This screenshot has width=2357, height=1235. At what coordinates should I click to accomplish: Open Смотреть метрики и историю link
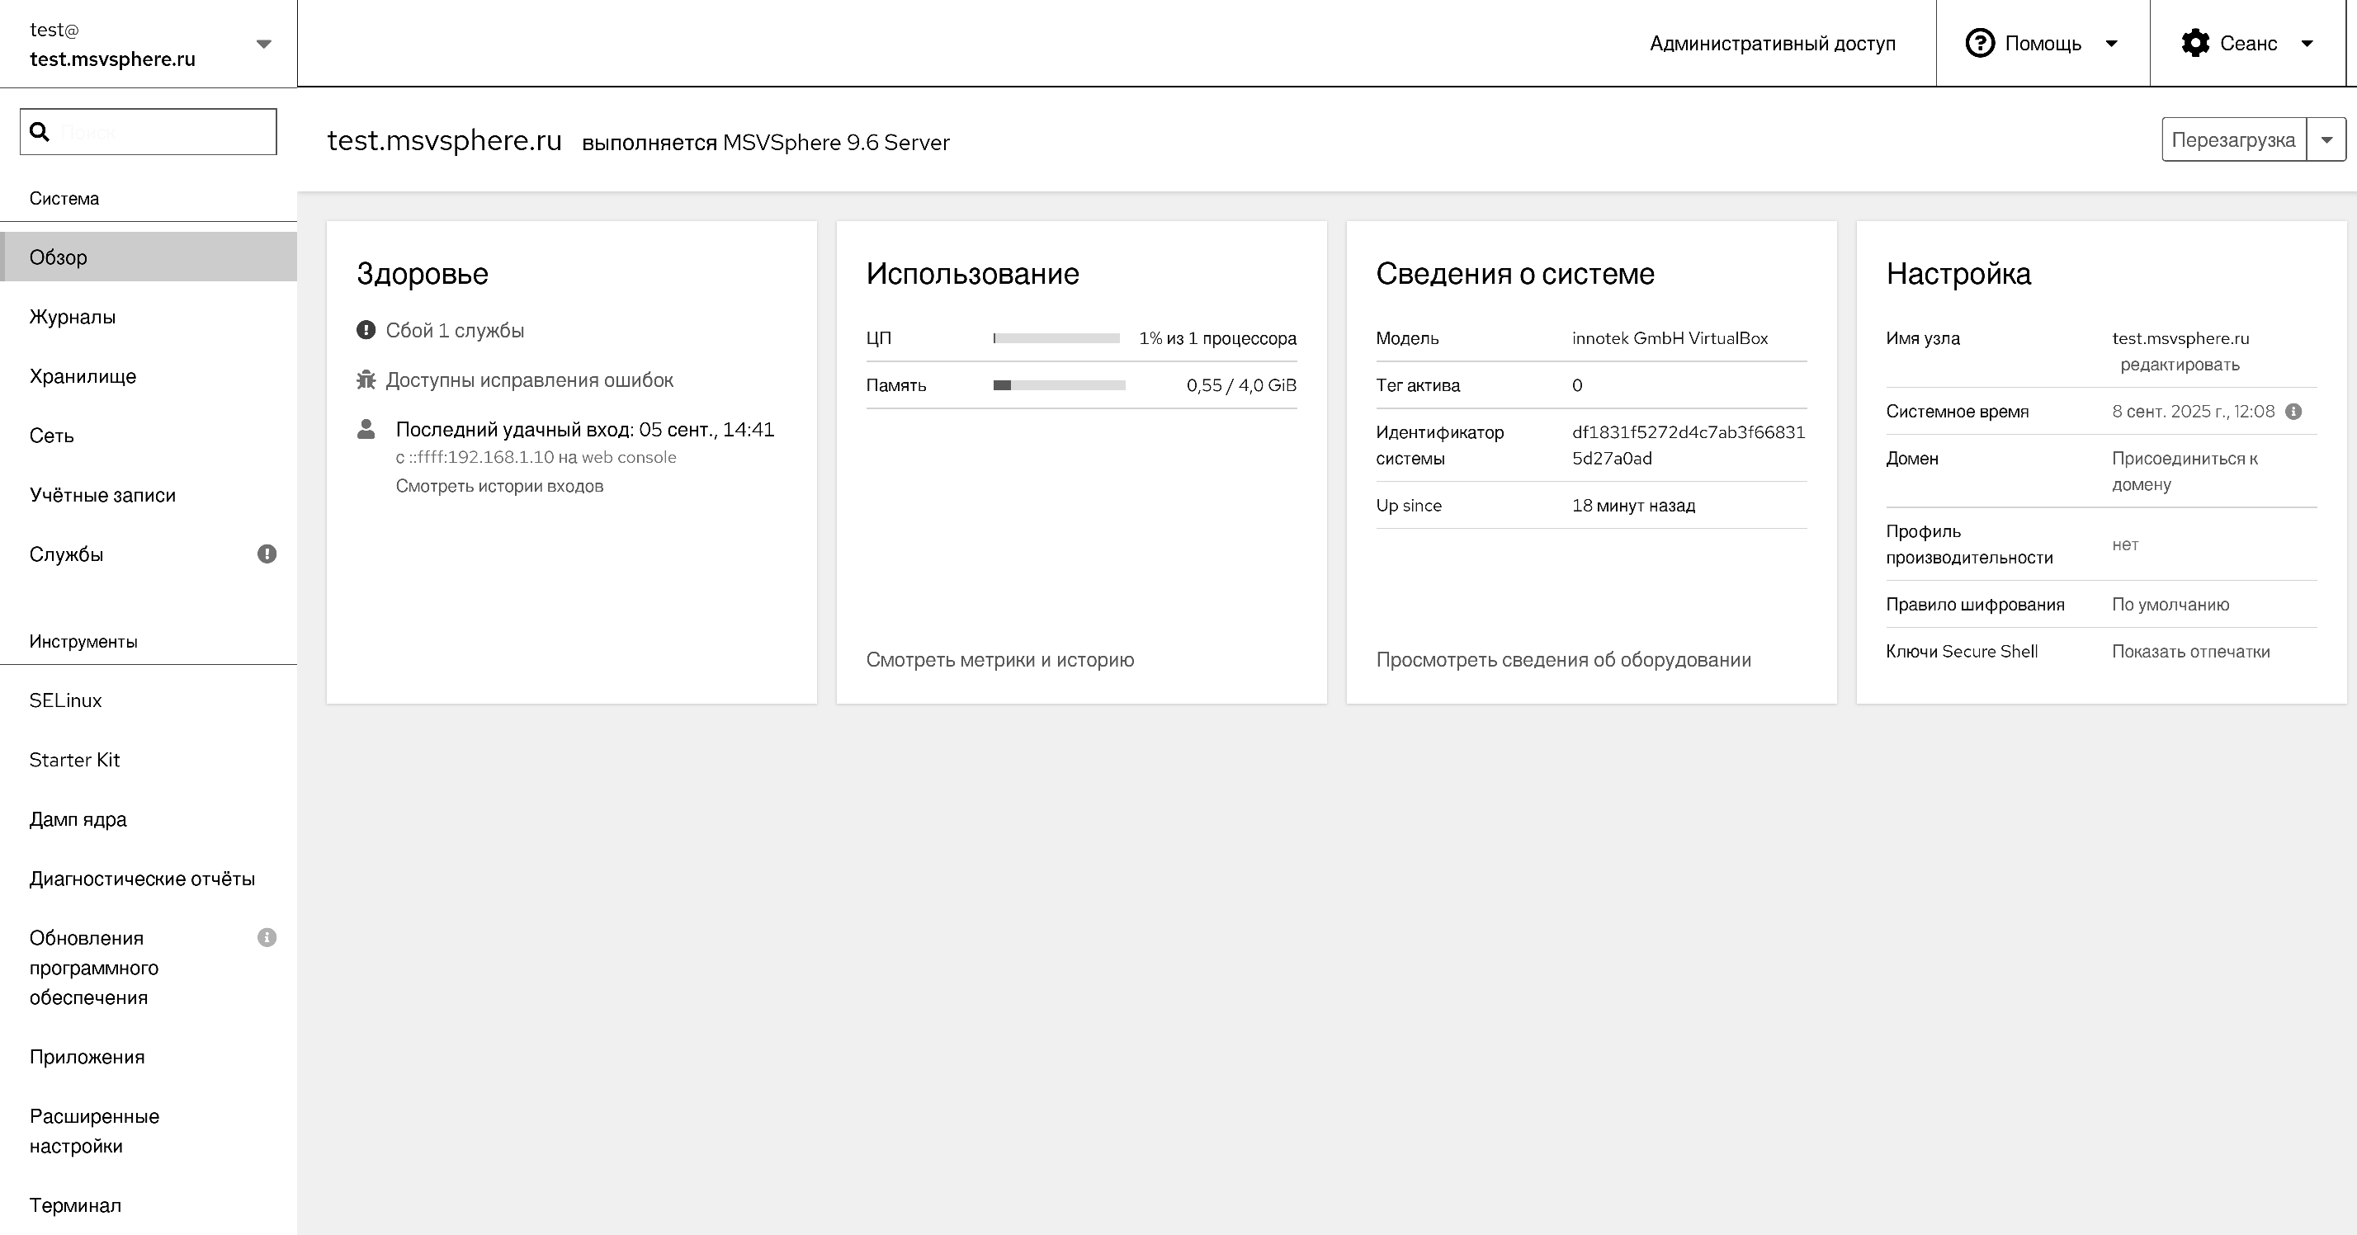click(999, 660)
